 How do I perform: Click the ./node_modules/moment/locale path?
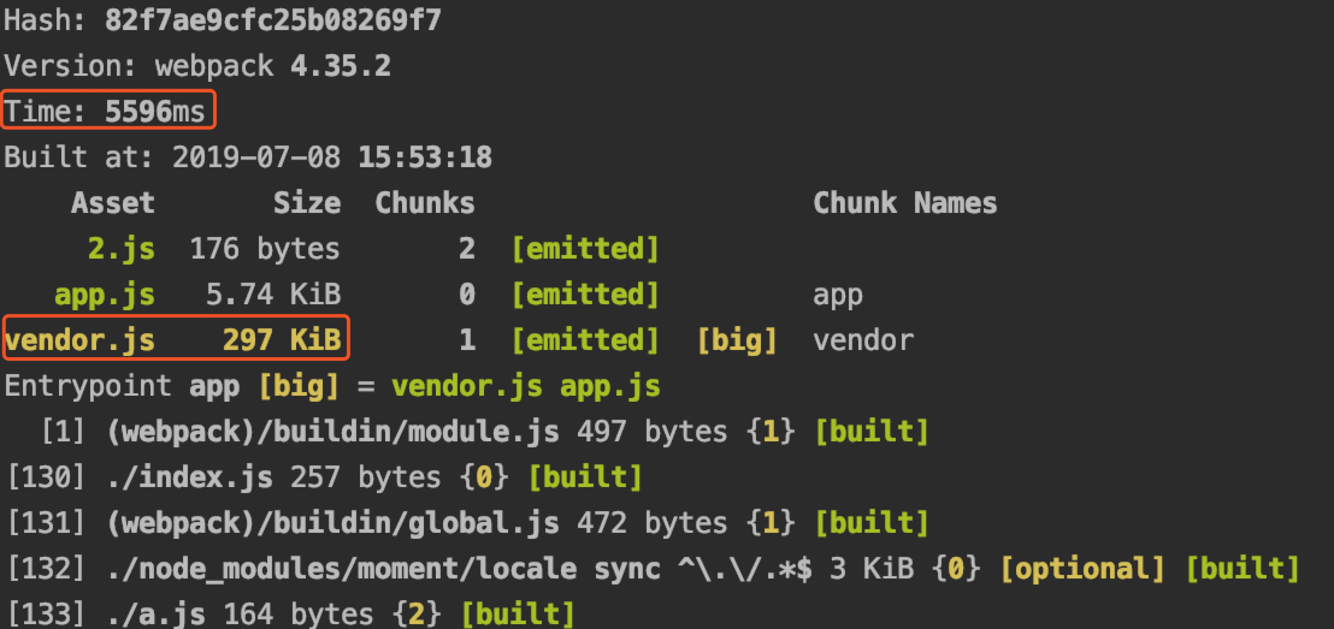[342, 569]
